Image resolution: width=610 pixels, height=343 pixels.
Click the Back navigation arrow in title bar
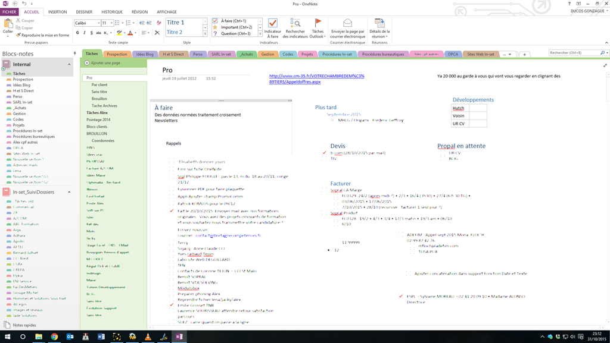(x=15, y=4)
